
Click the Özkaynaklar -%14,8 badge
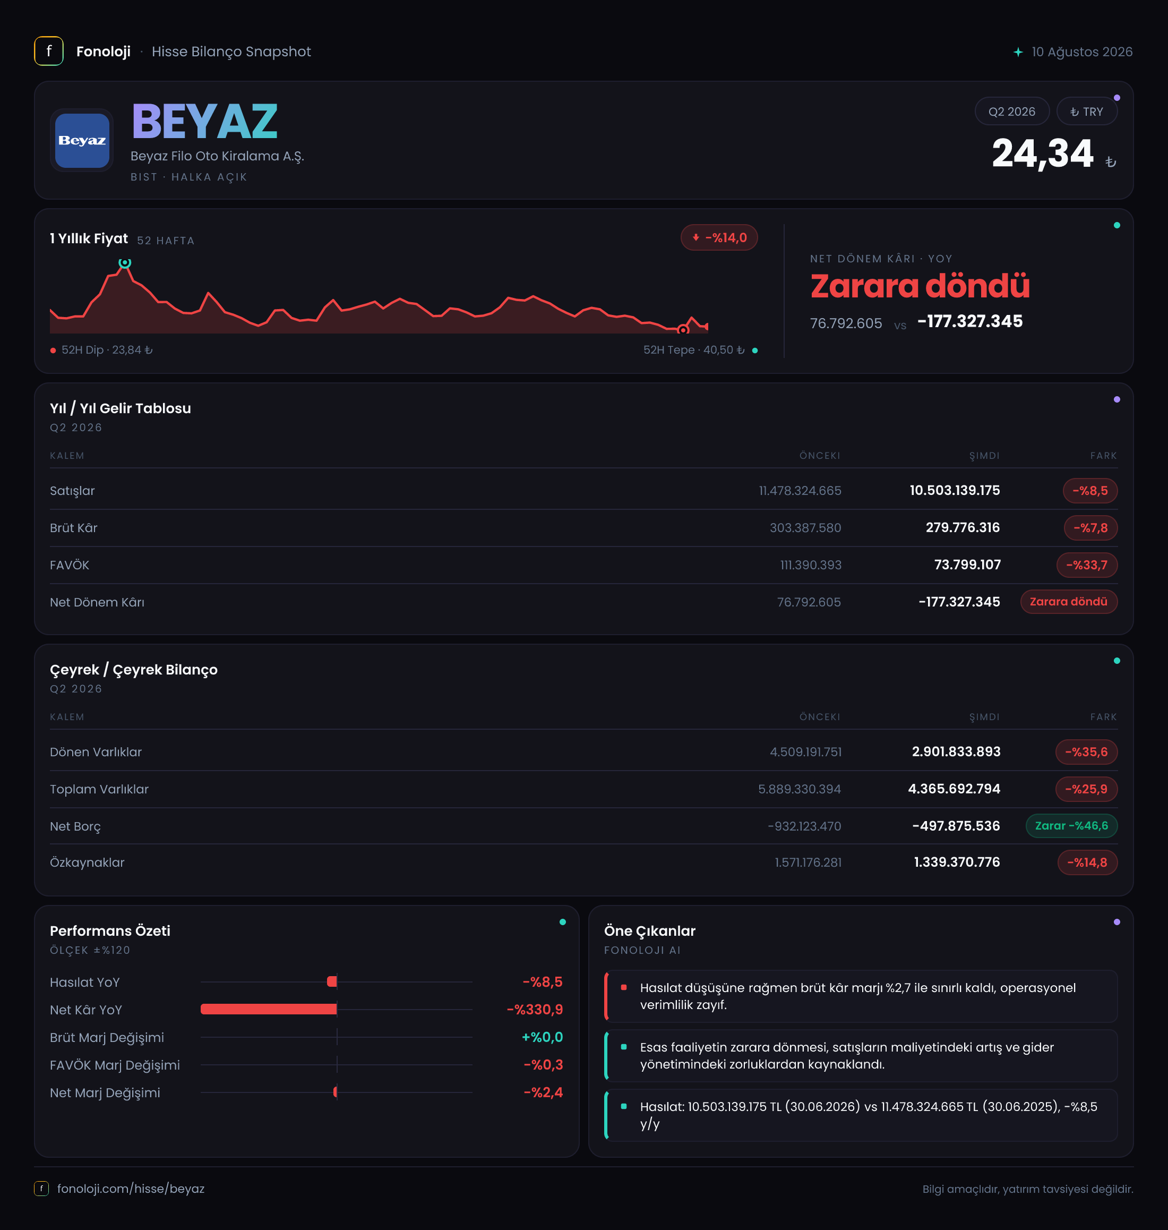point(1088,862)
